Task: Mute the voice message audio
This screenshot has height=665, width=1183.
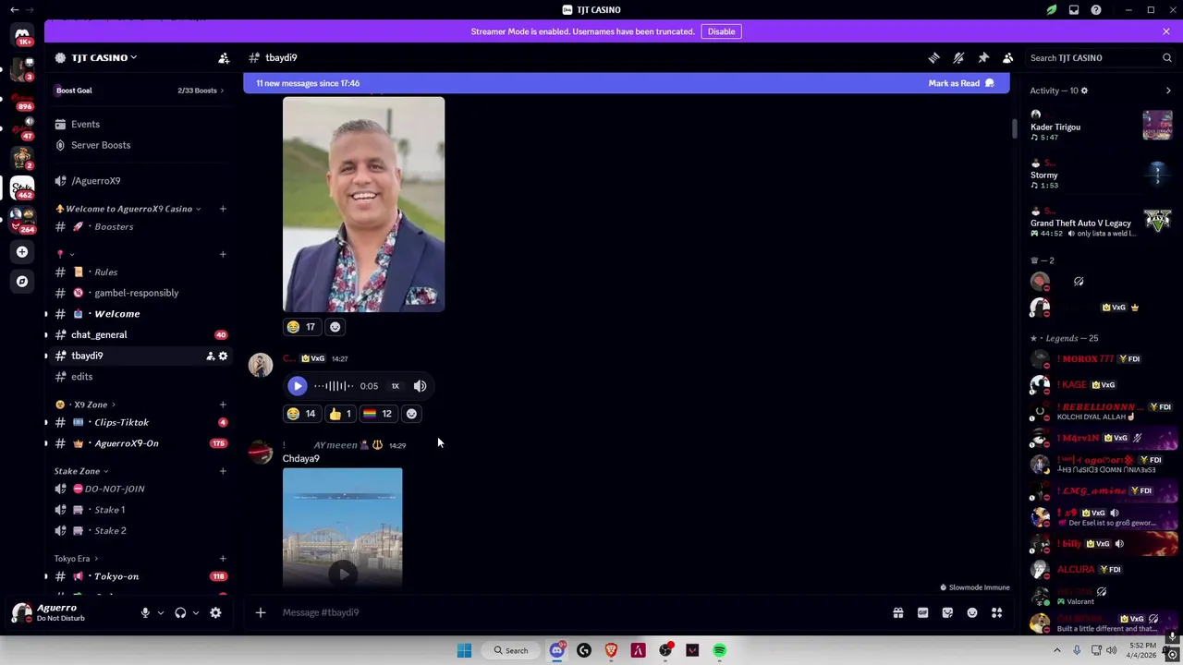Action: pyautogui.click(x=420, y=386)
